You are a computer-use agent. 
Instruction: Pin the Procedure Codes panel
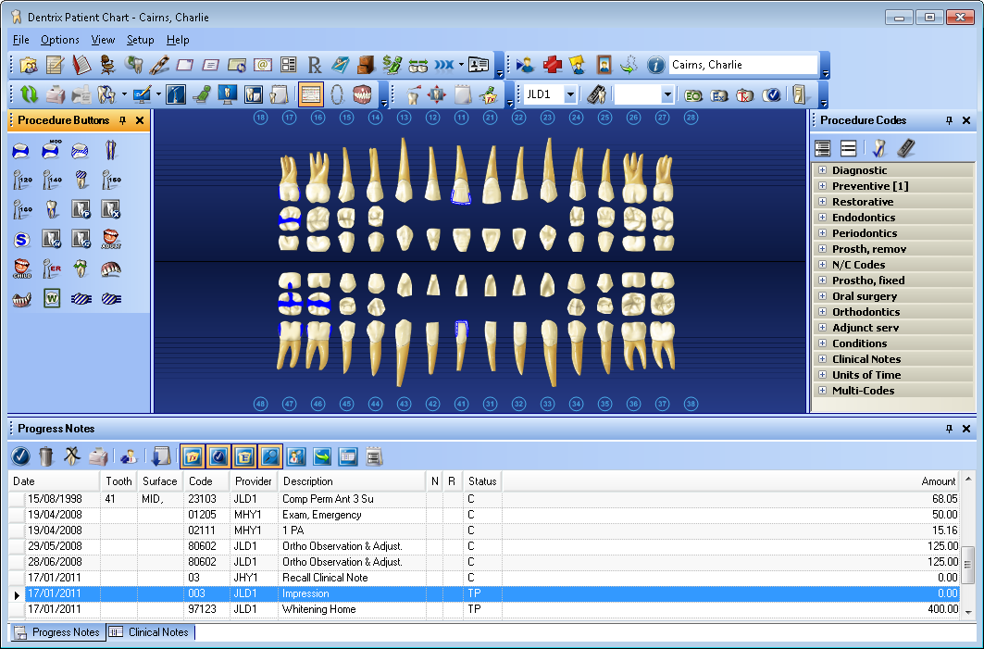pyautogui.click(x=949, y=120)
